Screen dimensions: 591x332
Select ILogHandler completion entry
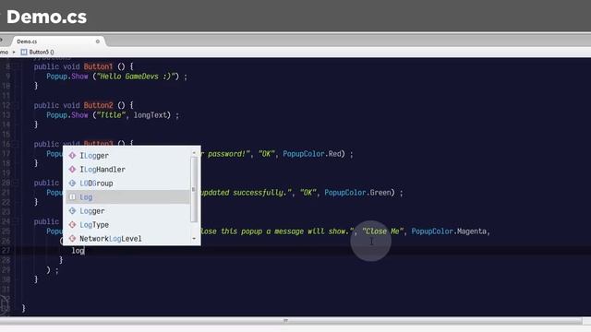[128, 170]
